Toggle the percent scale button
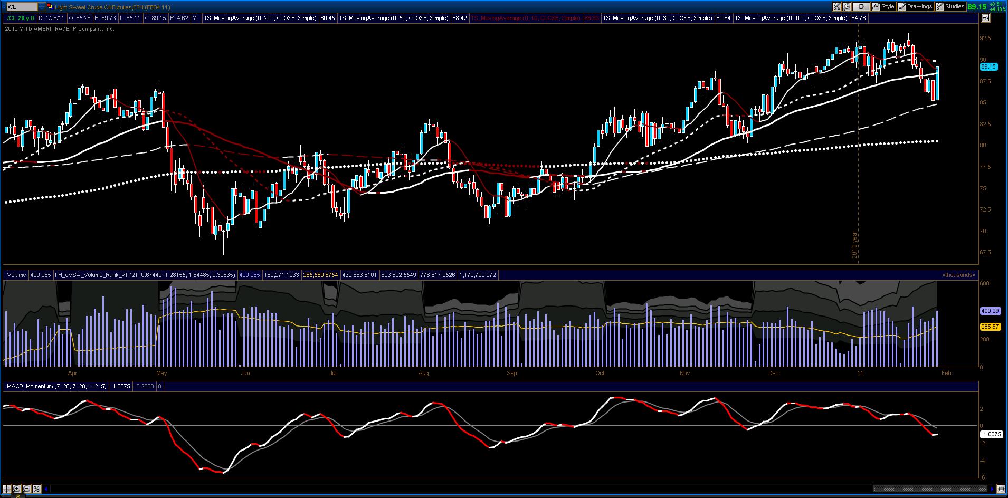This screenshot has height=498, width=1008. point(36,489)
